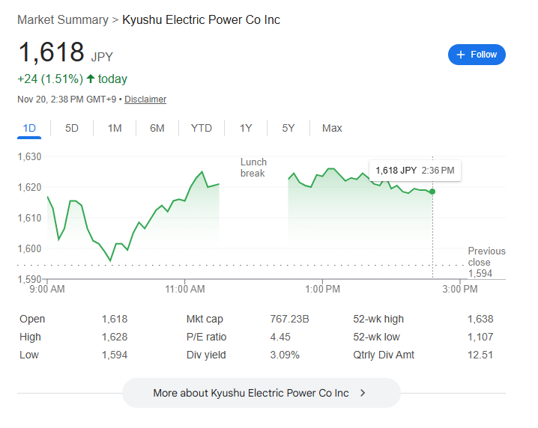Screen dimensions: 538x428
Task: Click the +24 (1.51%) change text
Action: click(x=50, y=79)
